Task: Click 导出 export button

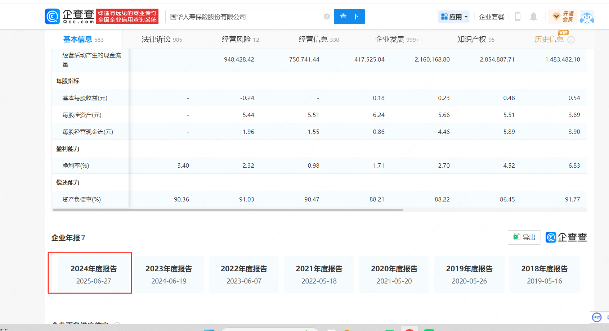Action: coord(524,237)
